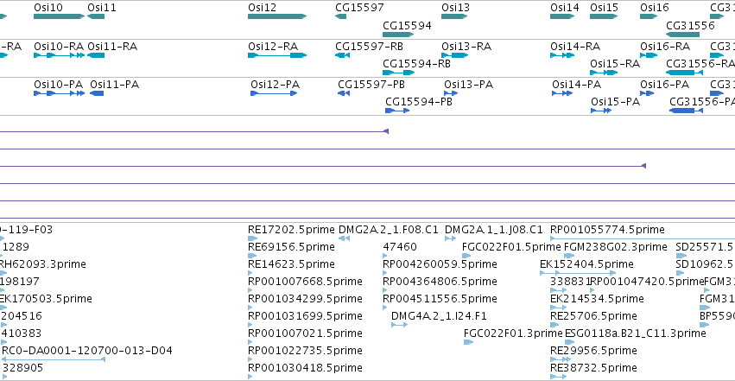Image resolution: width=735 pixels, height=381 pixels.
Task: Select EST label EK214534.5prime
Action: [x=597, y=299]
